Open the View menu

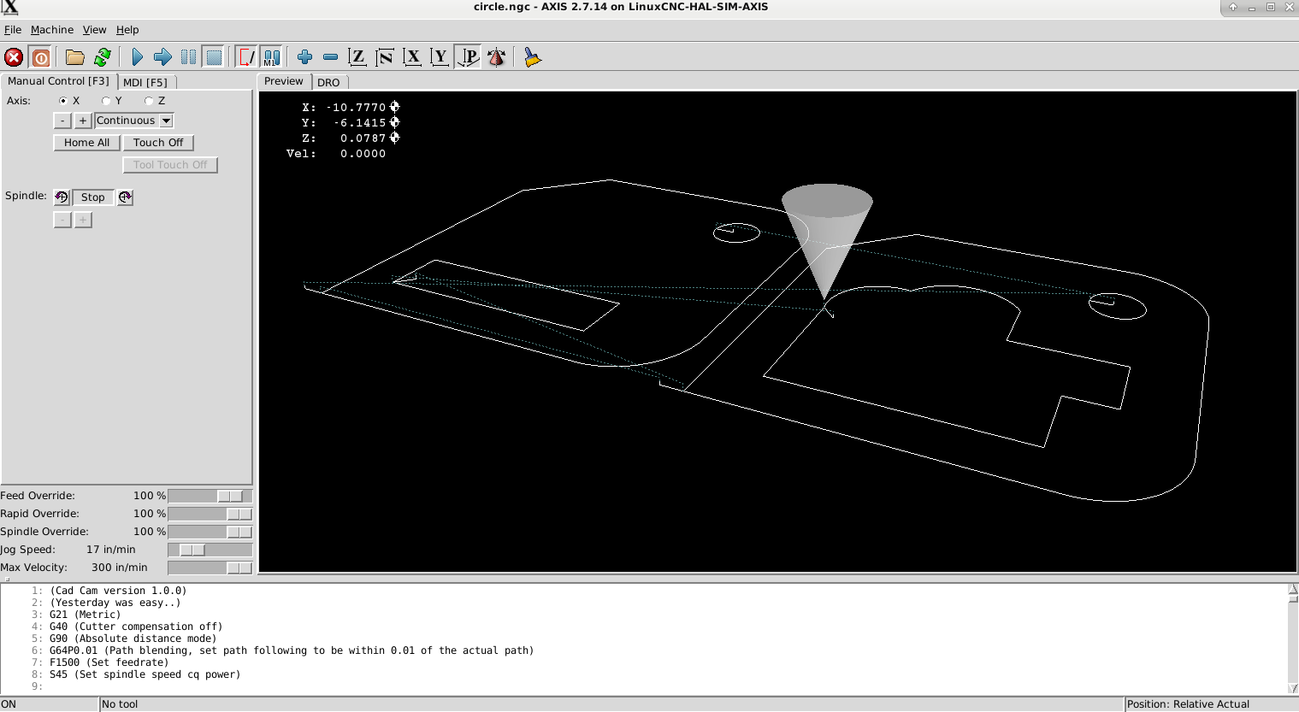click(94, 30)
